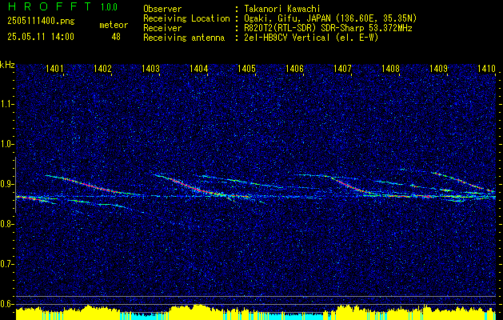Click the 1407 time axis marker
Screen dimensions: 503x320
tap(342, 68)
